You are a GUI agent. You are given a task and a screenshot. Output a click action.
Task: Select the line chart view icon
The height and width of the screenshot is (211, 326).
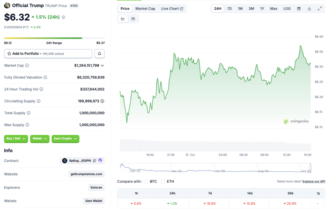pyautogui.click(x=123, y=19)
